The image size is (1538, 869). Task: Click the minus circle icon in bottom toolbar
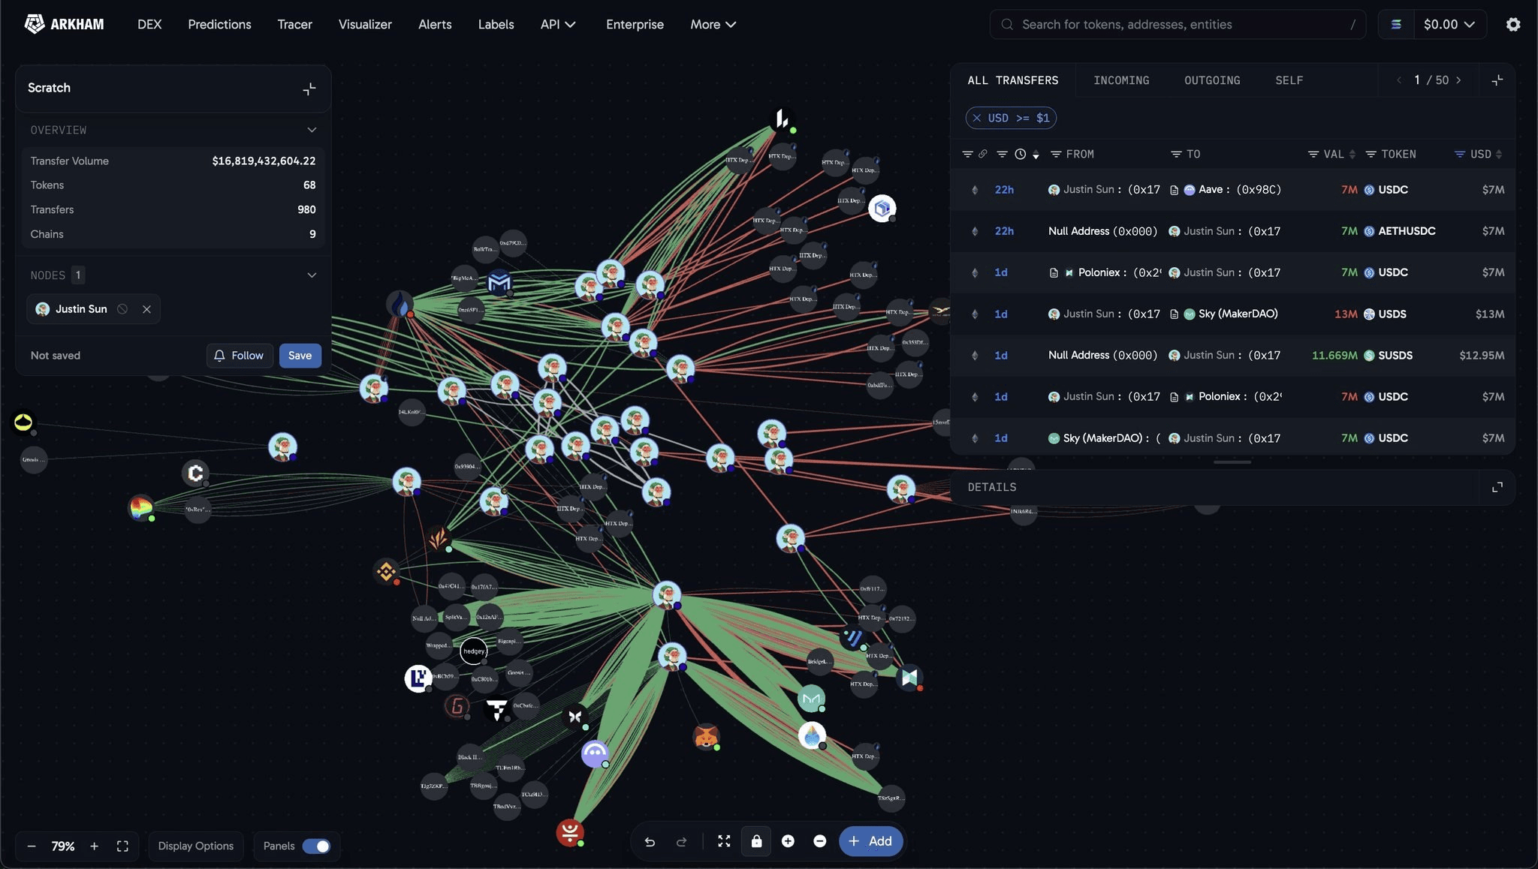pos(820,841)
